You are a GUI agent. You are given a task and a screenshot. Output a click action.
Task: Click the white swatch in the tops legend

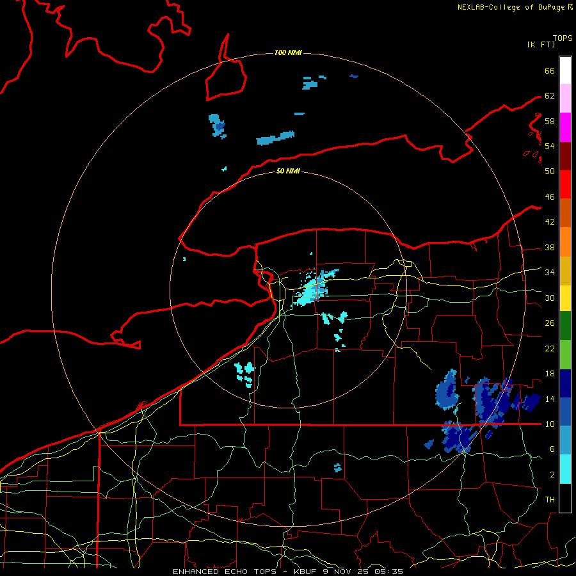565,70
